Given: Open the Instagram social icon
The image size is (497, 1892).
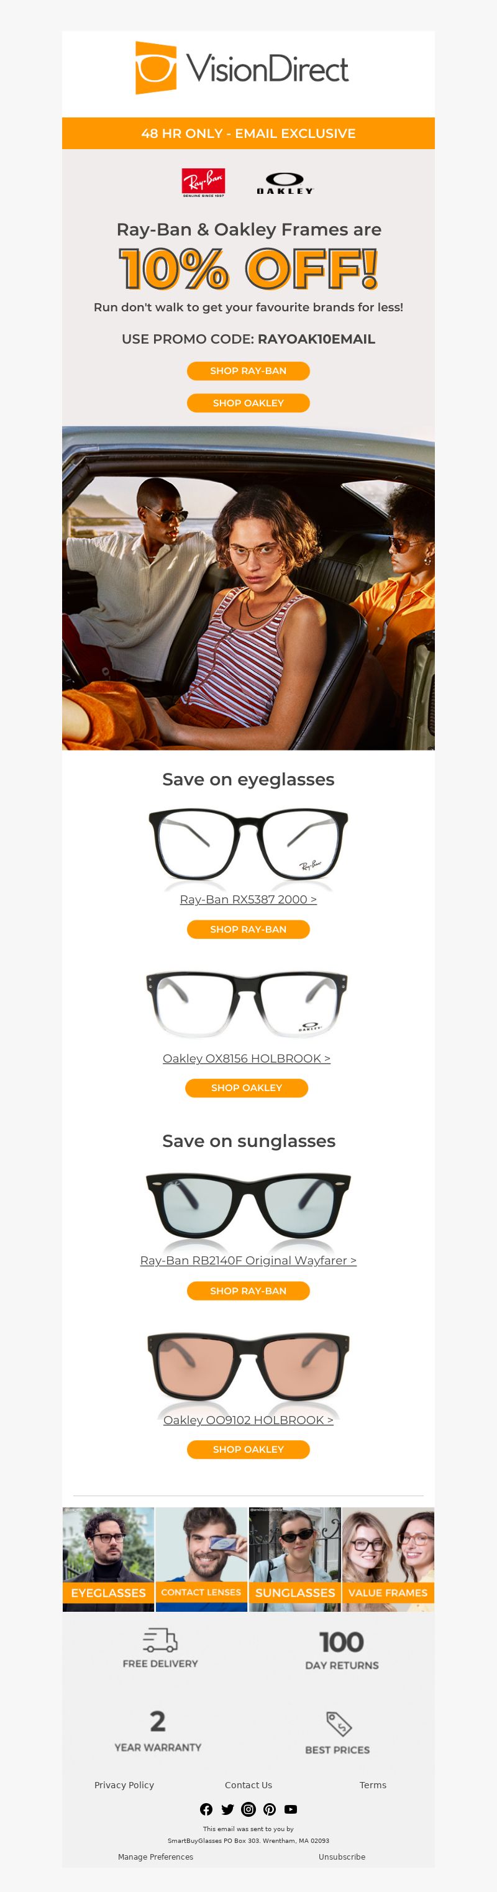Looking at the screenshot, I should tap(249, 1809).
